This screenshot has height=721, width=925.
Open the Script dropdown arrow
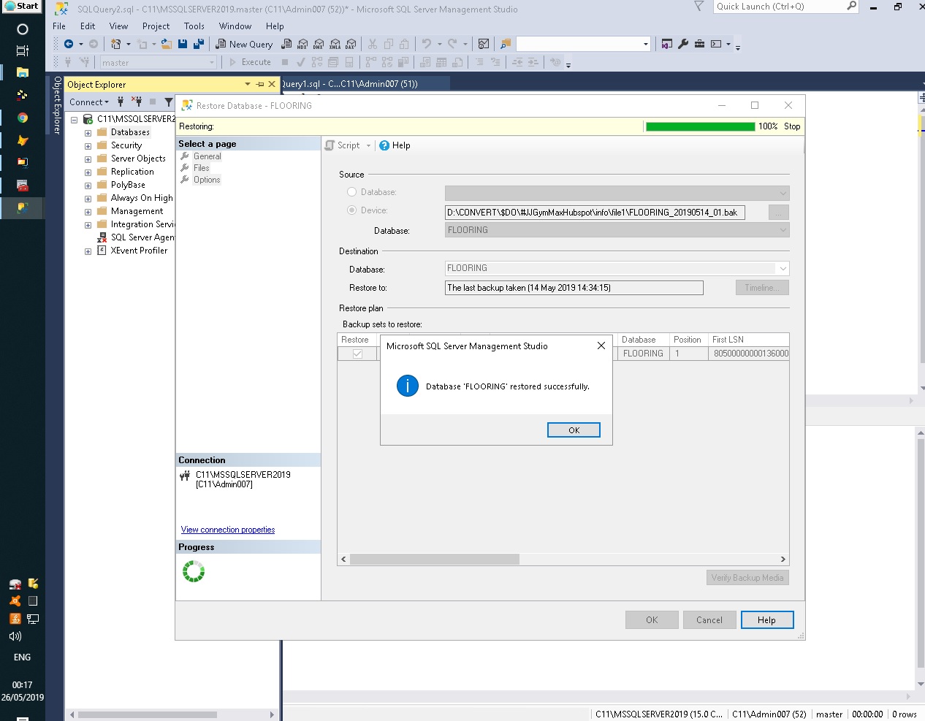pos(368,145)
